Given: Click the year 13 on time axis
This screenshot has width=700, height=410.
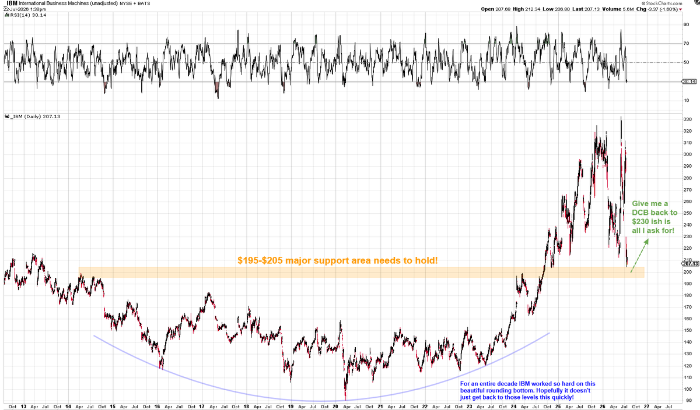Looking at the screenshot, I should coord(23,405).
